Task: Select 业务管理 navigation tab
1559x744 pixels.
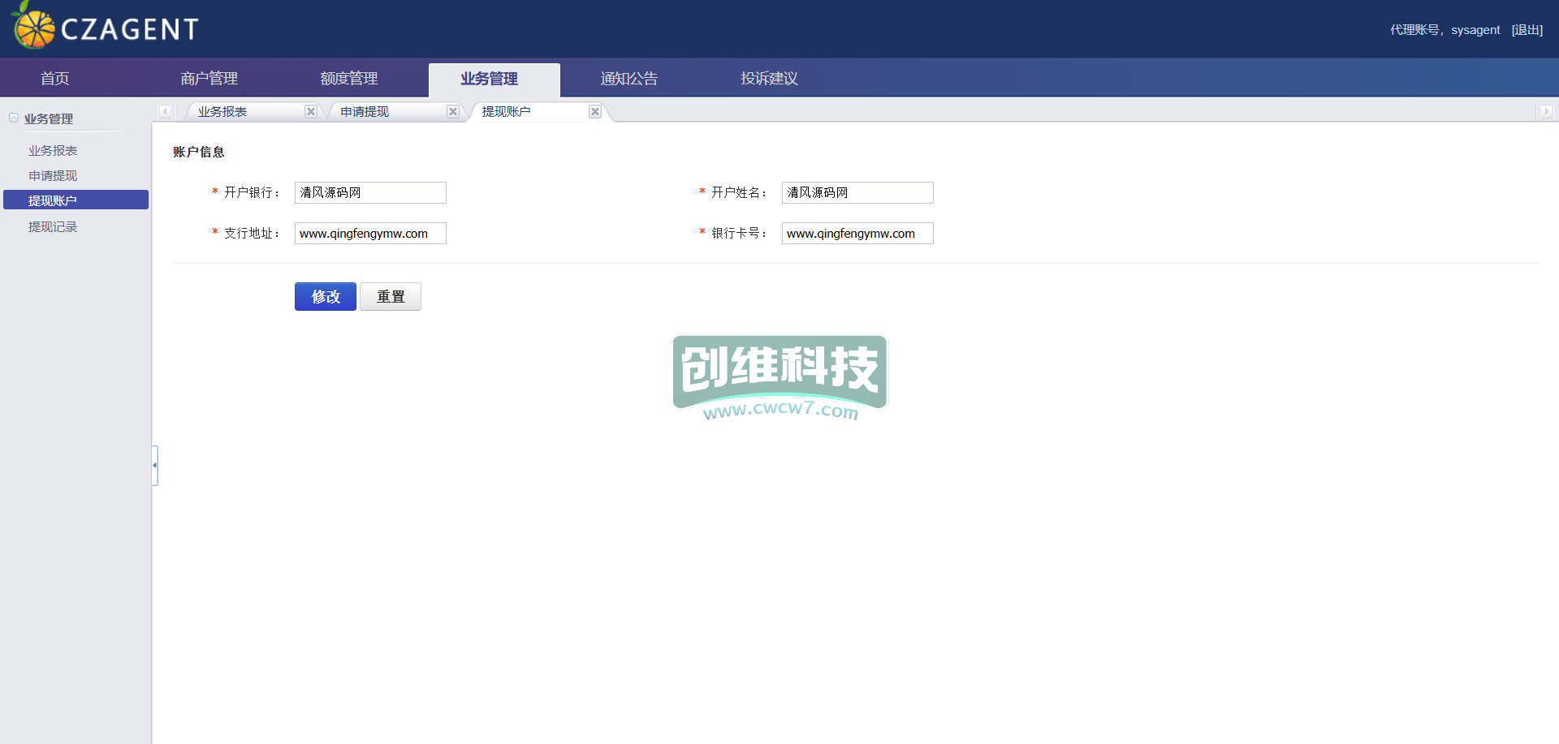Action: pos(494,80)
